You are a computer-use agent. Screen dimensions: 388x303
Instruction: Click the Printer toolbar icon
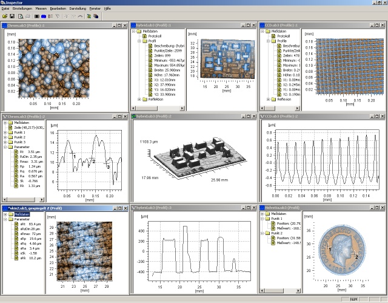[x=28, y=16]
